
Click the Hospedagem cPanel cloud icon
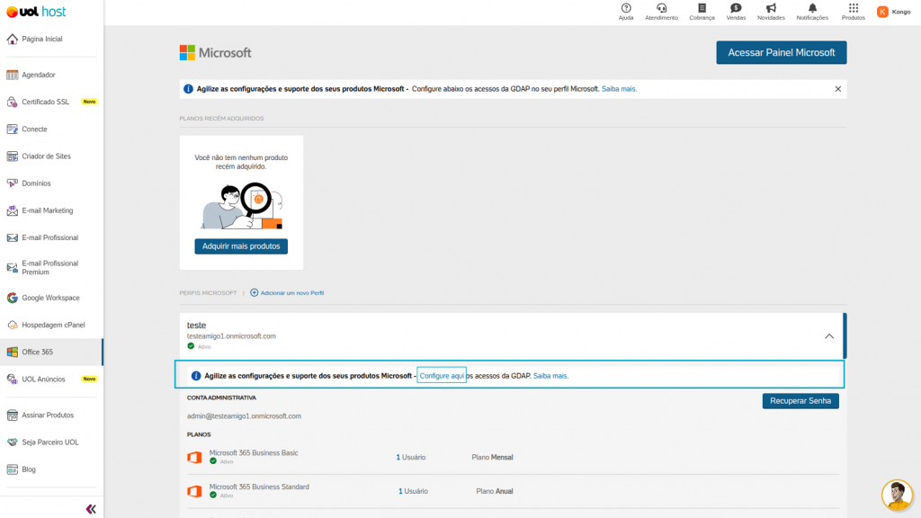13,325
